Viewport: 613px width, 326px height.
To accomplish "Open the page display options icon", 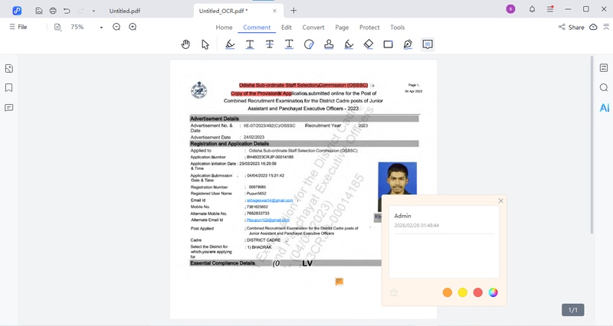I will coord(57,27).
